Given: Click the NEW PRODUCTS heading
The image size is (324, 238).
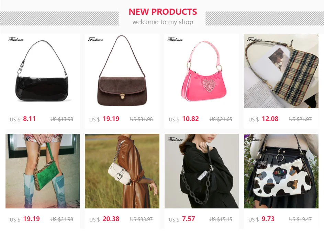Looking at the screenshot, I should [x=163, y=12].
